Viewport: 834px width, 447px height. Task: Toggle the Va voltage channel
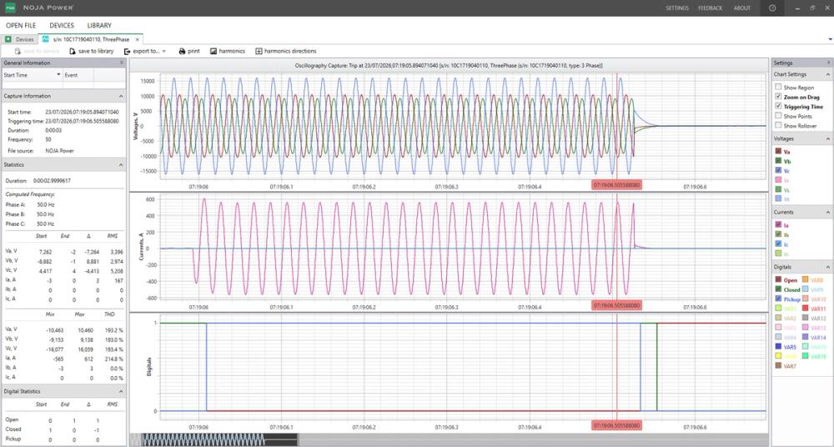[779, 152]
